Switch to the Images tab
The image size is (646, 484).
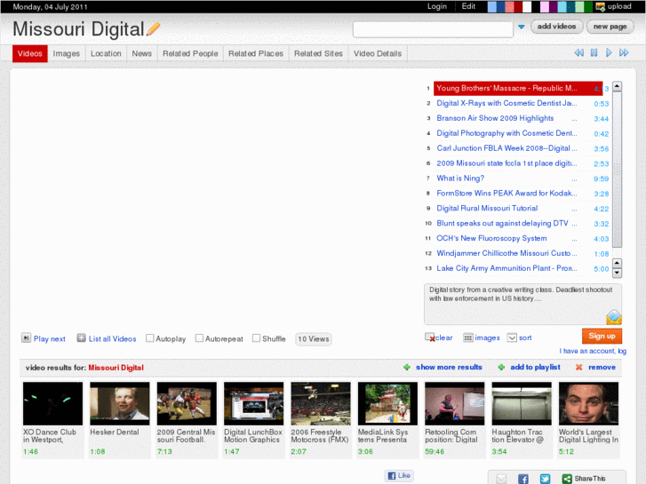click(x=67, y=53)
